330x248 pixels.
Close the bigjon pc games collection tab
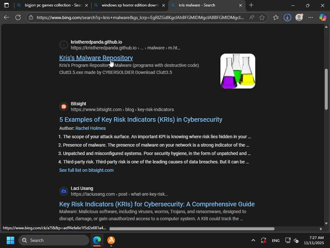point(86,5)
